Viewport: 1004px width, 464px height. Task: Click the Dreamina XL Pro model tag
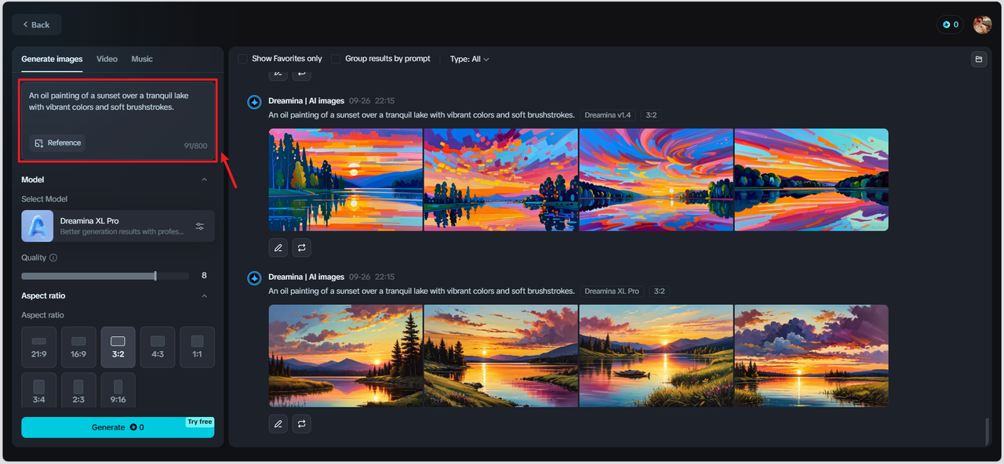[x=611, y=292]
